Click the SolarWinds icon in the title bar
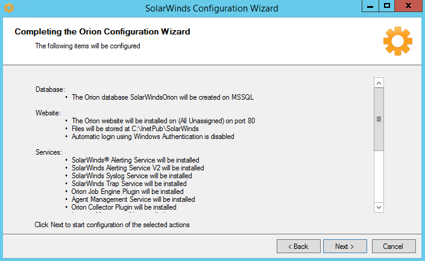Image resolution: width=425 pixels, height=261 pixels. [x=9, y=8]
